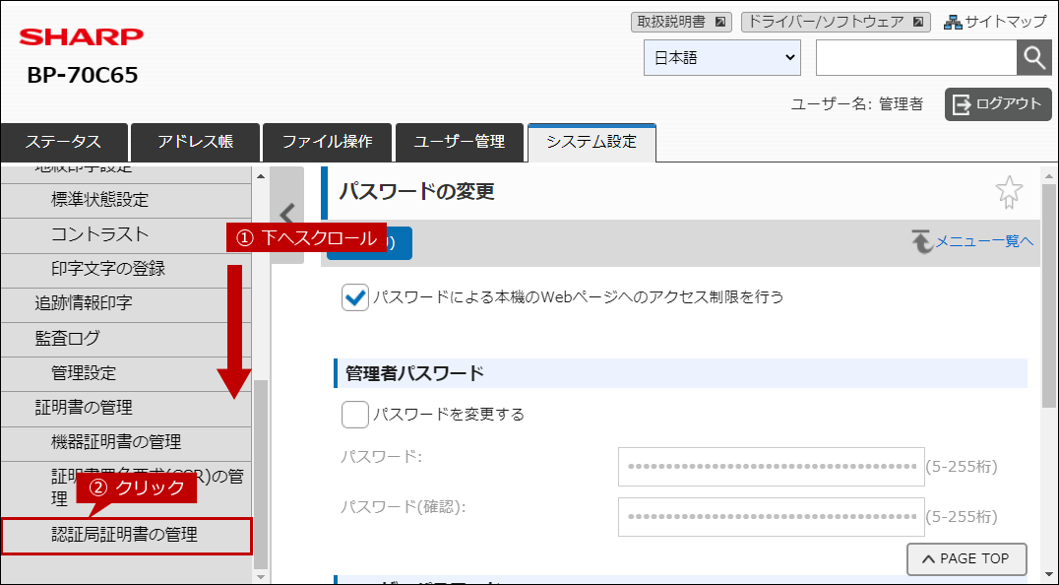This screenshot has width=1059, height=585.
Task: Click the 管理者パスワード section heading
Action: click(414, 373)
